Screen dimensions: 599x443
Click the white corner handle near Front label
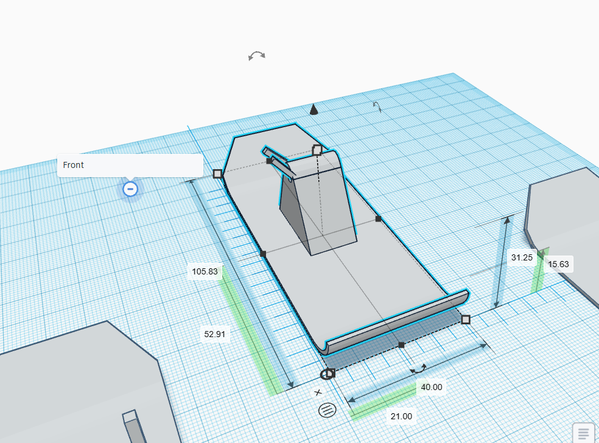(x=218, y=174)
